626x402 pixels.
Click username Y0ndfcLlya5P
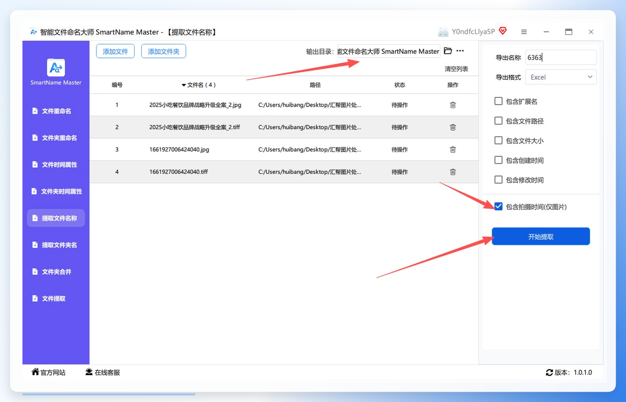[x=473, y=32]
